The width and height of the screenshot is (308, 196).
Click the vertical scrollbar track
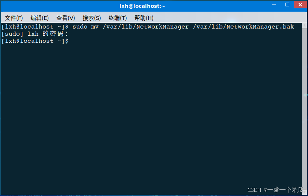(305, 109)
